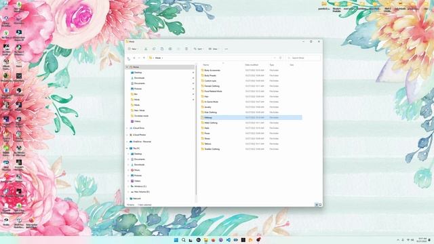Select the Tattoos folder

coord(208,144)
